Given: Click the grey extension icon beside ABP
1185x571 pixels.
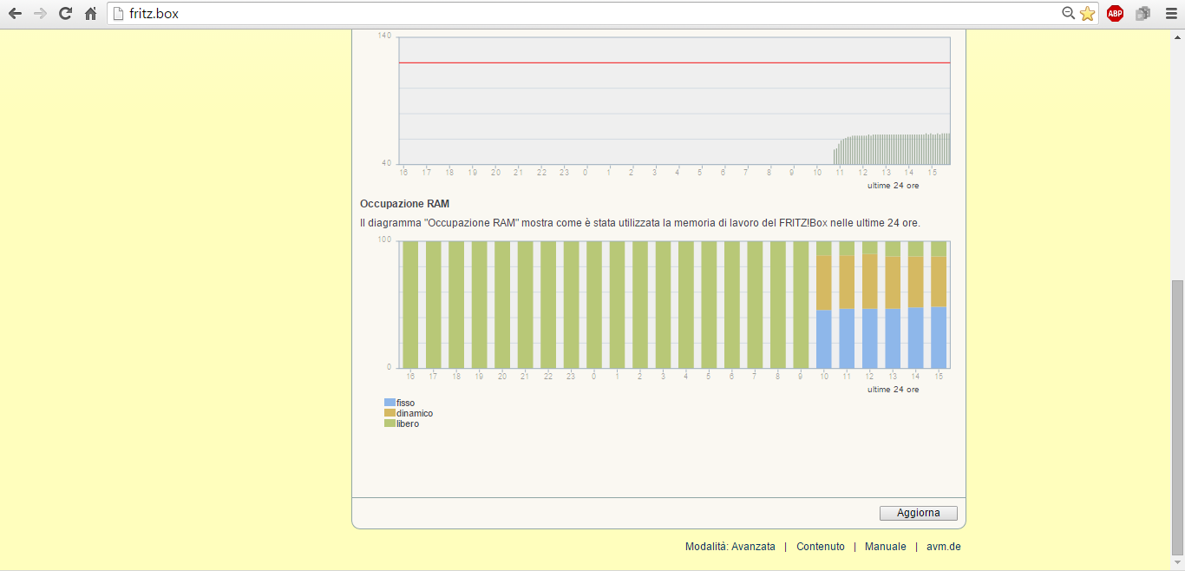Looking at the screenshot, I should tap(1142, 14).
